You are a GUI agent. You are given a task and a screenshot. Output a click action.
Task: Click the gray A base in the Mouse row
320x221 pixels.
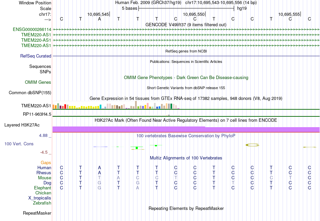coord(118,178)
